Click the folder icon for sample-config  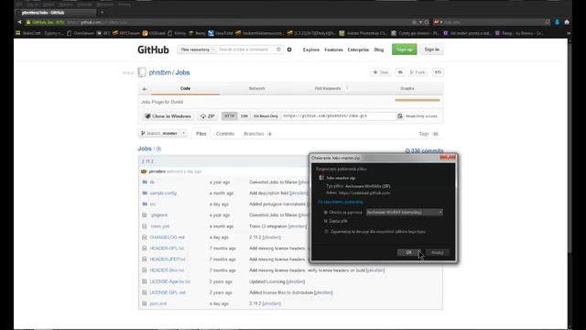pos(145,193)
